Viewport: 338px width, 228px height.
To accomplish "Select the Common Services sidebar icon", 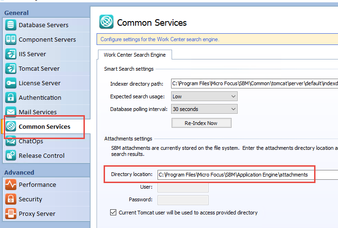I will (x=11, y=126).
